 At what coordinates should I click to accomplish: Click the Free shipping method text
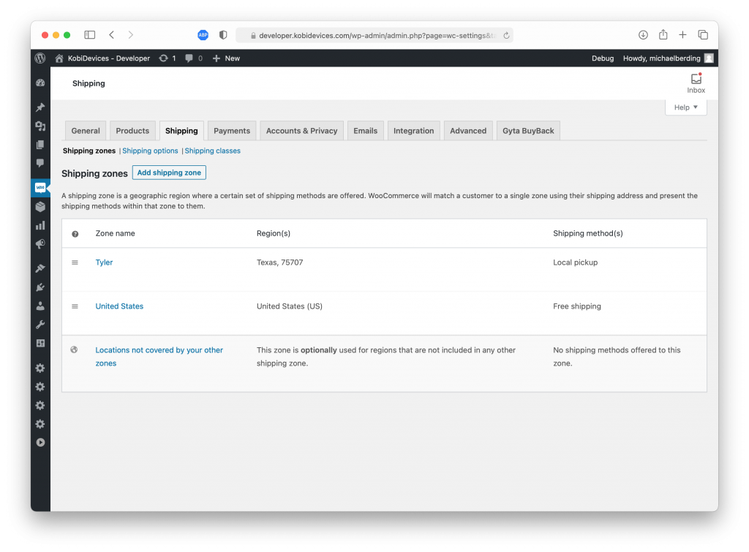577,306
